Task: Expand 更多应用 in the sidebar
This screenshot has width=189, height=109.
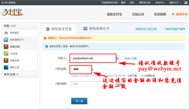Action: pos(11,74)
